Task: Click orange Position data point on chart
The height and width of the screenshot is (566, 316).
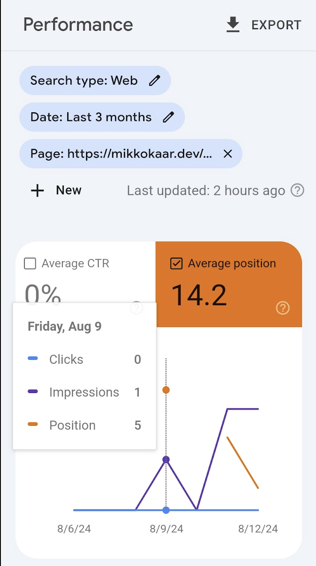Action: (x=166, y=390)
